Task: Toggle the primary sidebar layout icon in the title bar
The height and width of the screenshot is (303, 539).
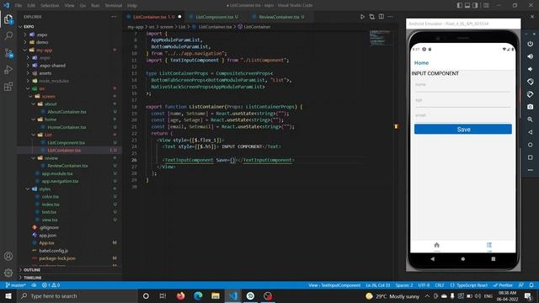Action: (460, 5)
